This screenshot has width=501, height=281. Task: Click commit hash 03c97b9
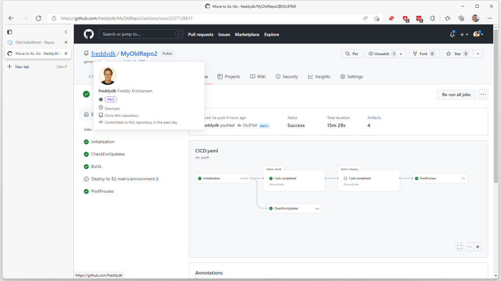coord(250,126)
